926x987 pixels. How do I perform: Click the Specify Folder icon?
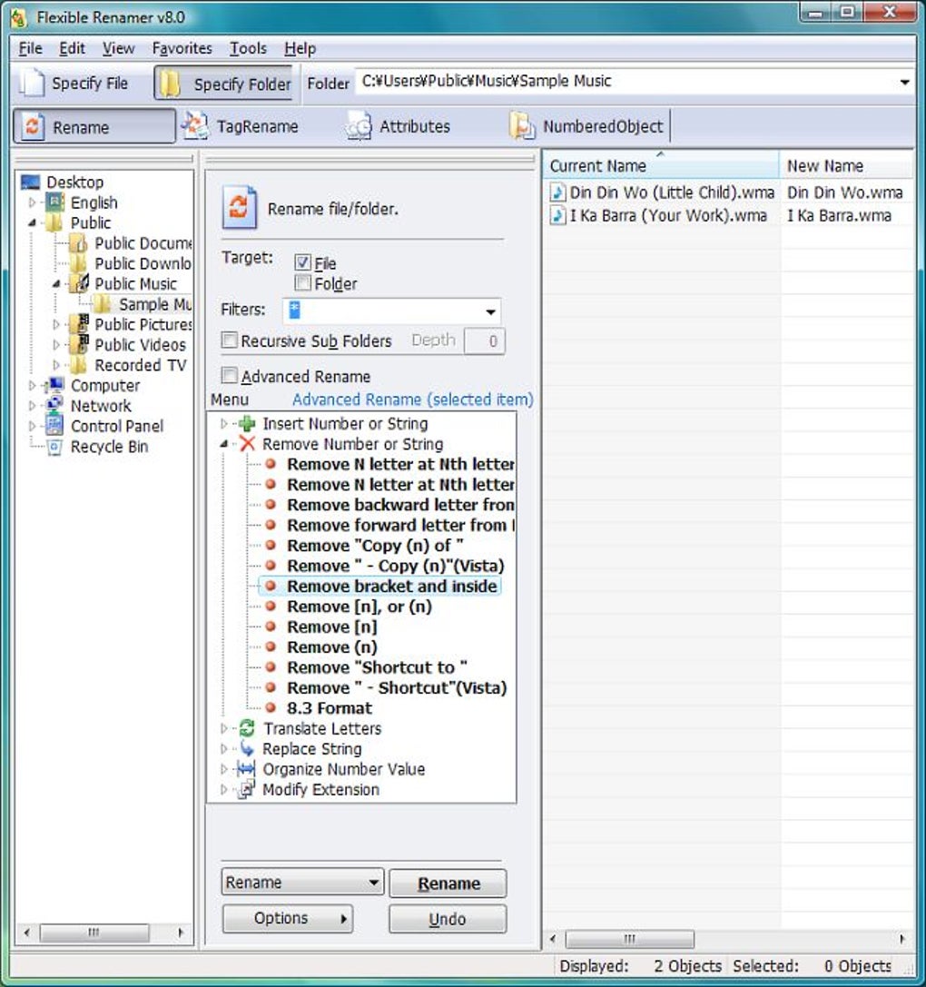pyautogui.click(x=169, y=84)
